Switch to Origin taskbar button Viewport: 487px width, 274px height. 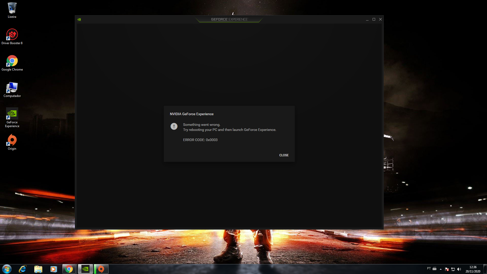(x=101, y=269)
